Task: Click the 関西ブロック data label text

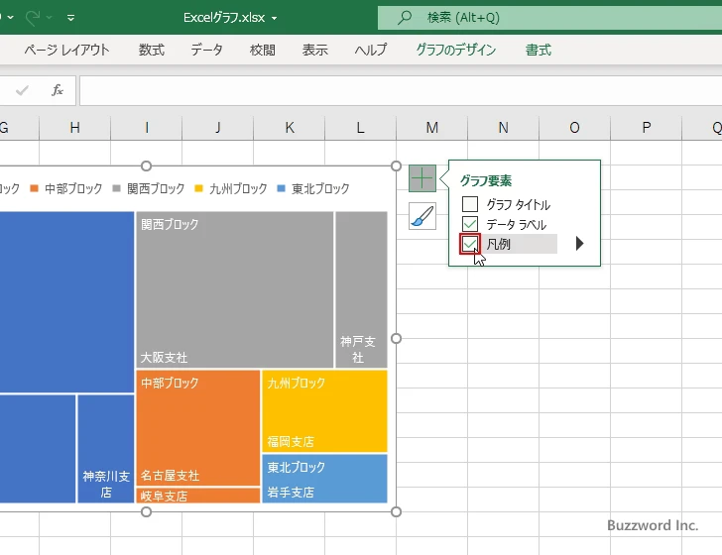Action: (170, 224)
